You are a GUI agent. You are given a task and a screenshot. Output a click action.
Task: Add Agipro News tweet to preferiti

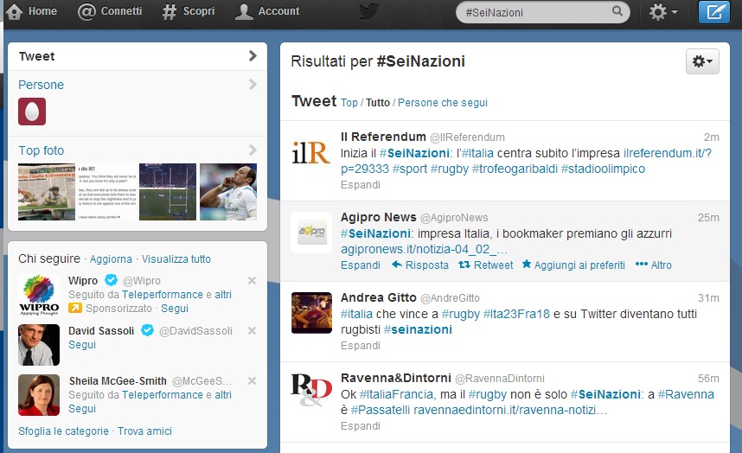pyautogui.click(x=573, y=265)
